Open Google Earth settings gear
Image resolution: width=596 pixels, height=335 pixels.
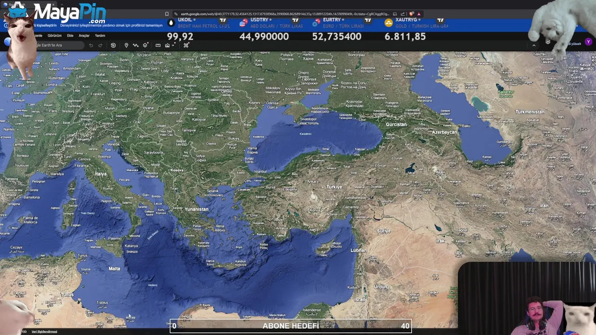click(548, 42)
